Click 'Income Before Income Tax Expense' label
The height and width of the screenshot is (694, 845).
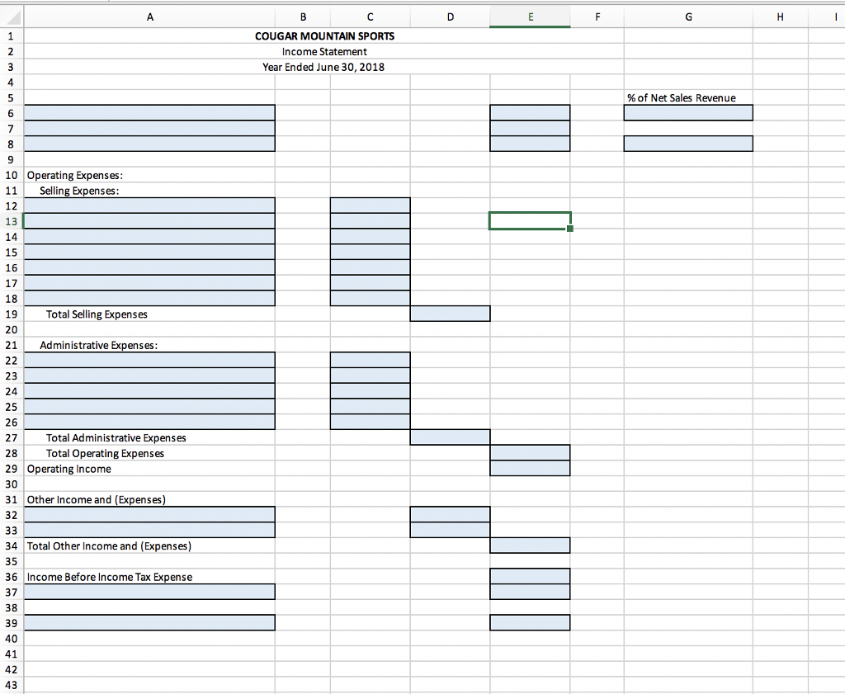(x=110, y=577)
